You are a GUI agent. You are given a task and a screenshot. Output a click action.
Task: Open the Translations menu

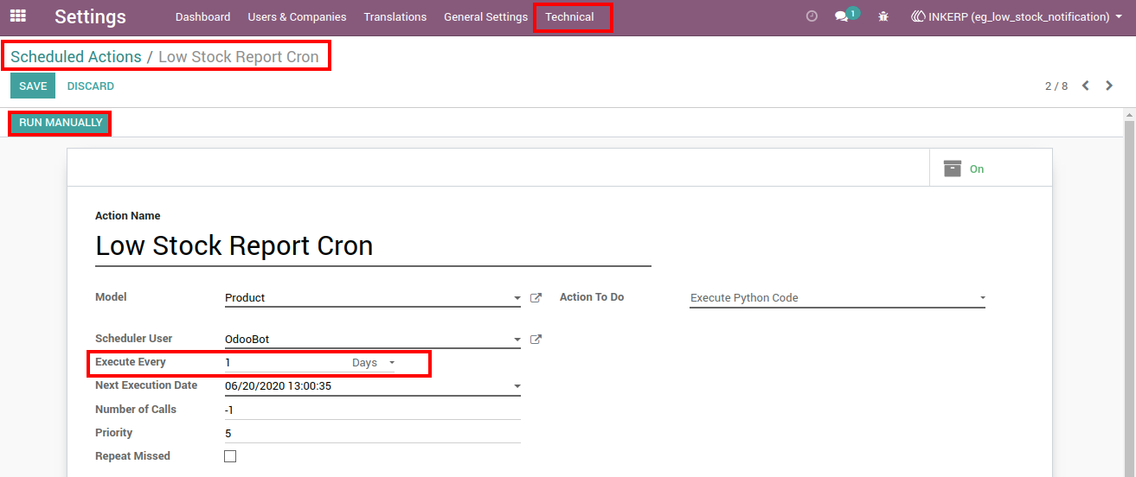pyautogui.click(x=395, y=16)
